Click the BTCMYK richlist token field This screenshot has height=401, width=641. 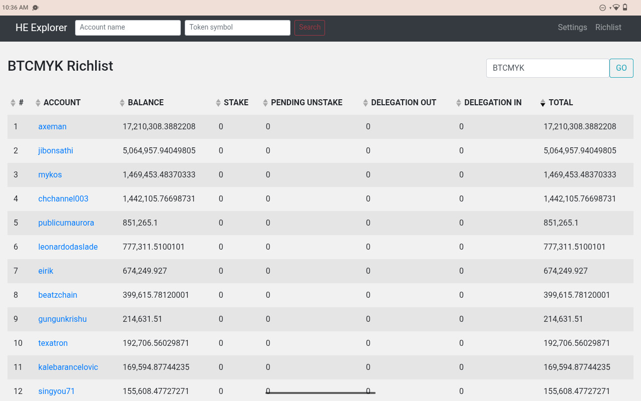click(547, 68)
